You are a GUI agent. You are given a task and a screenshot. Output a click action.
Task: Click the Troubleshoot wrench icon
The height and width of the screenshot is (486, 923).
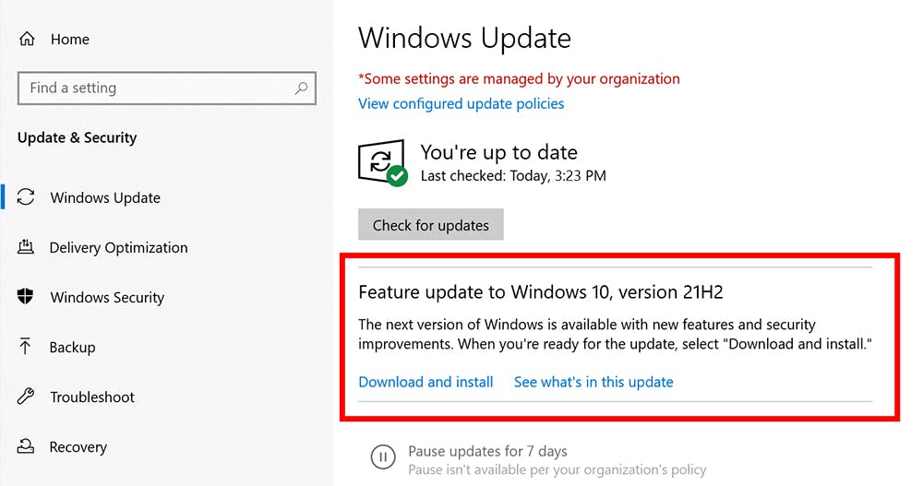[x=27, y=397]
